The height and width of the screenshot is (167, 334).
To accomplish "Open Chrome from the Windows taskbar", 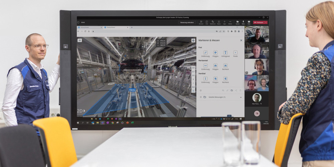I will tap(113, 123).
